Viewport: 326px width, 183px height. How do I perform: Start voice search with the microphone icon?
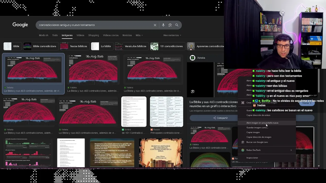163,25
